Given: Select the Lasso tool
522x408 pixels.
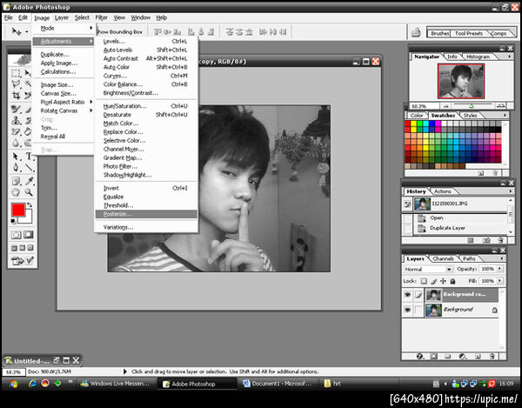Looking at the screenshot, I should (16, 84).
